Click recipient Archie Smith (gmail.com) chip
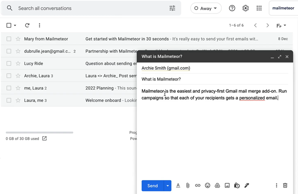Image resolution: width=298 pixels, height=194 pixels. tap(166, 68)
